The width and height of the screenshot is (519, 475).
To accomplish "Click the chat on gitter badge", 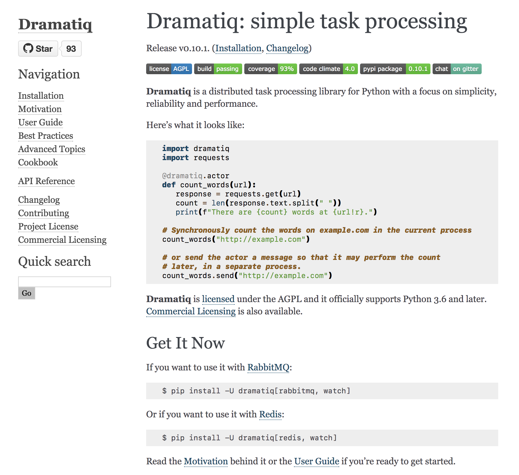I will pos(457,69).
